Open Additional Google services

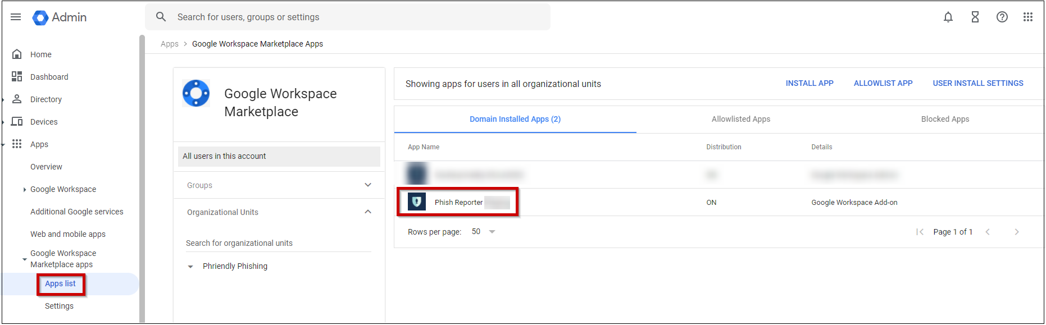point(77,212)
